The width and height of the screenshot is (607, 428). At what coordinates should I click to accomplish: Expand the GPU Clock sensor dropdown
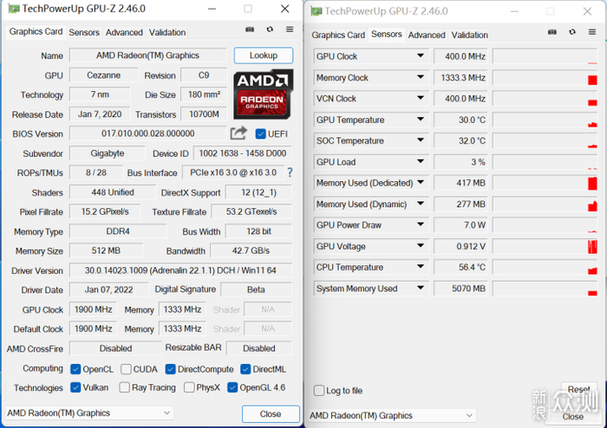point(420,56)
